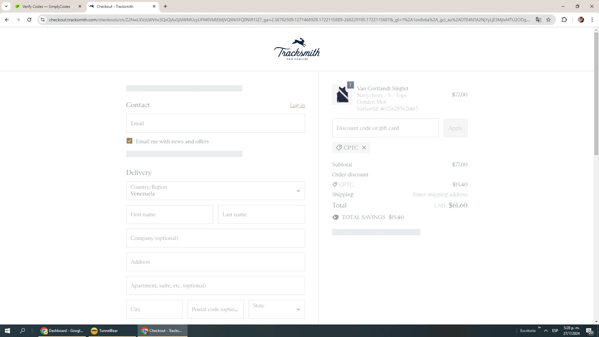Viewport: 599px width, 337px height.
Task: Open the Windows Start menu
Action: 7,331
